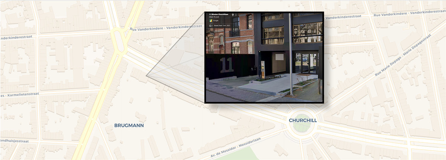This screenshot has width=446, height=160.
Task: Click the green Churchill roundabout center
Action: pos(302,127)
